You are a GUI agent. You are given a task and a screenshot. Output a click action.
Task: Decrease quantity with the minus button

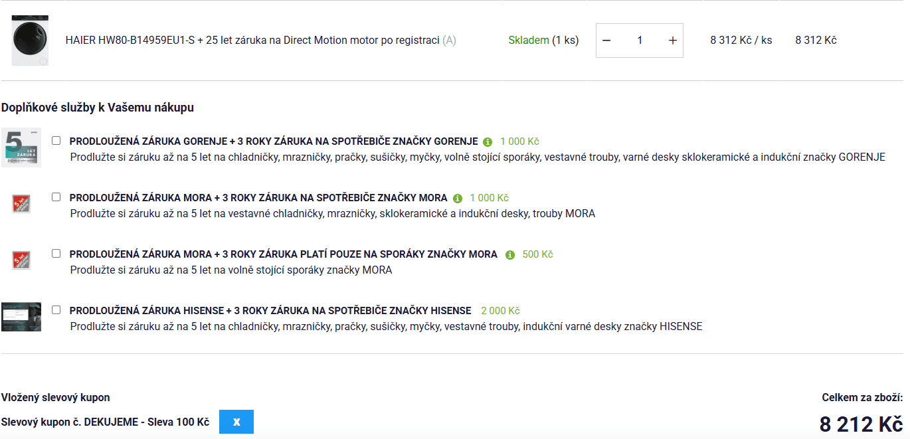click(x=606, y=41)
